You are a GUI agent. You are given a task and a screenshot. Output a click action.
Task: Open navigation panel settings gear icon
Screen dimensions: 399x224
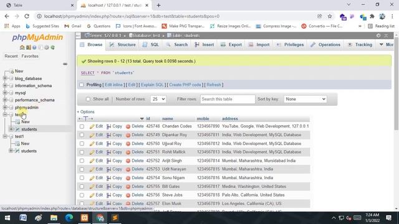click(x=47, y=47)
